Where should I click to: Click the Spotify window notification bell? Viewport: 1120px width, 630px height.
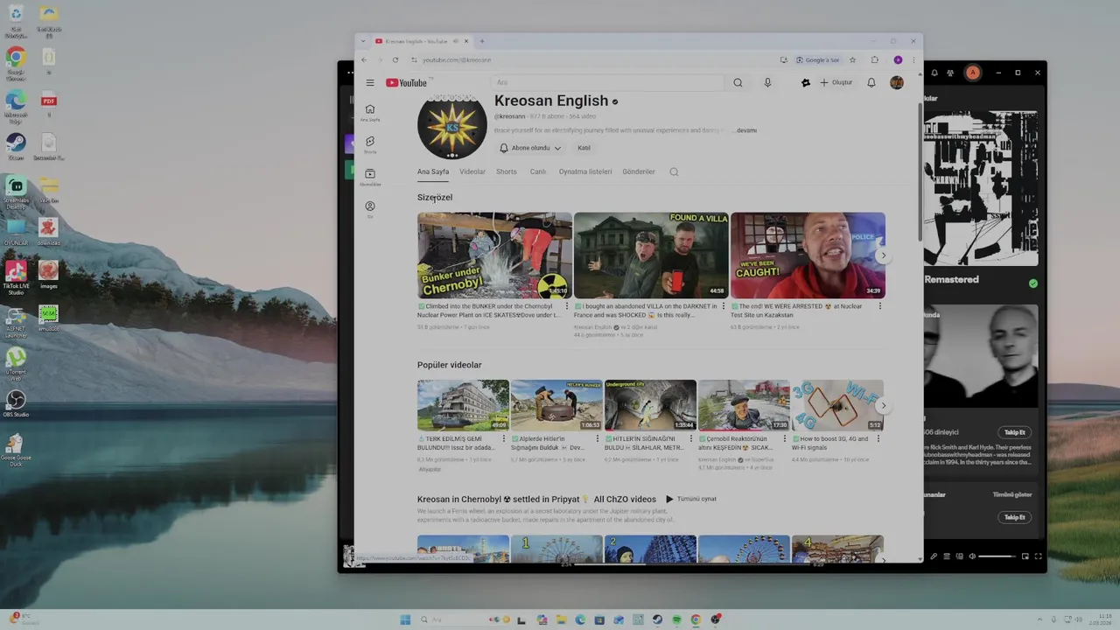click(x=934, y=73)
